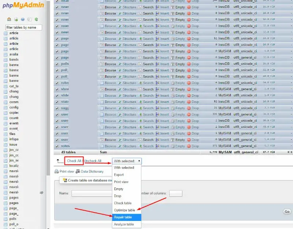This screenshot has width=293, height=229.
Task: Click the Number of columns field
Action: 176,193
